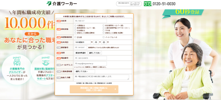Click the point1 介護職専門のアドバイザー text
This screenshot has width=221, height=100.
(x=17, y=71)
